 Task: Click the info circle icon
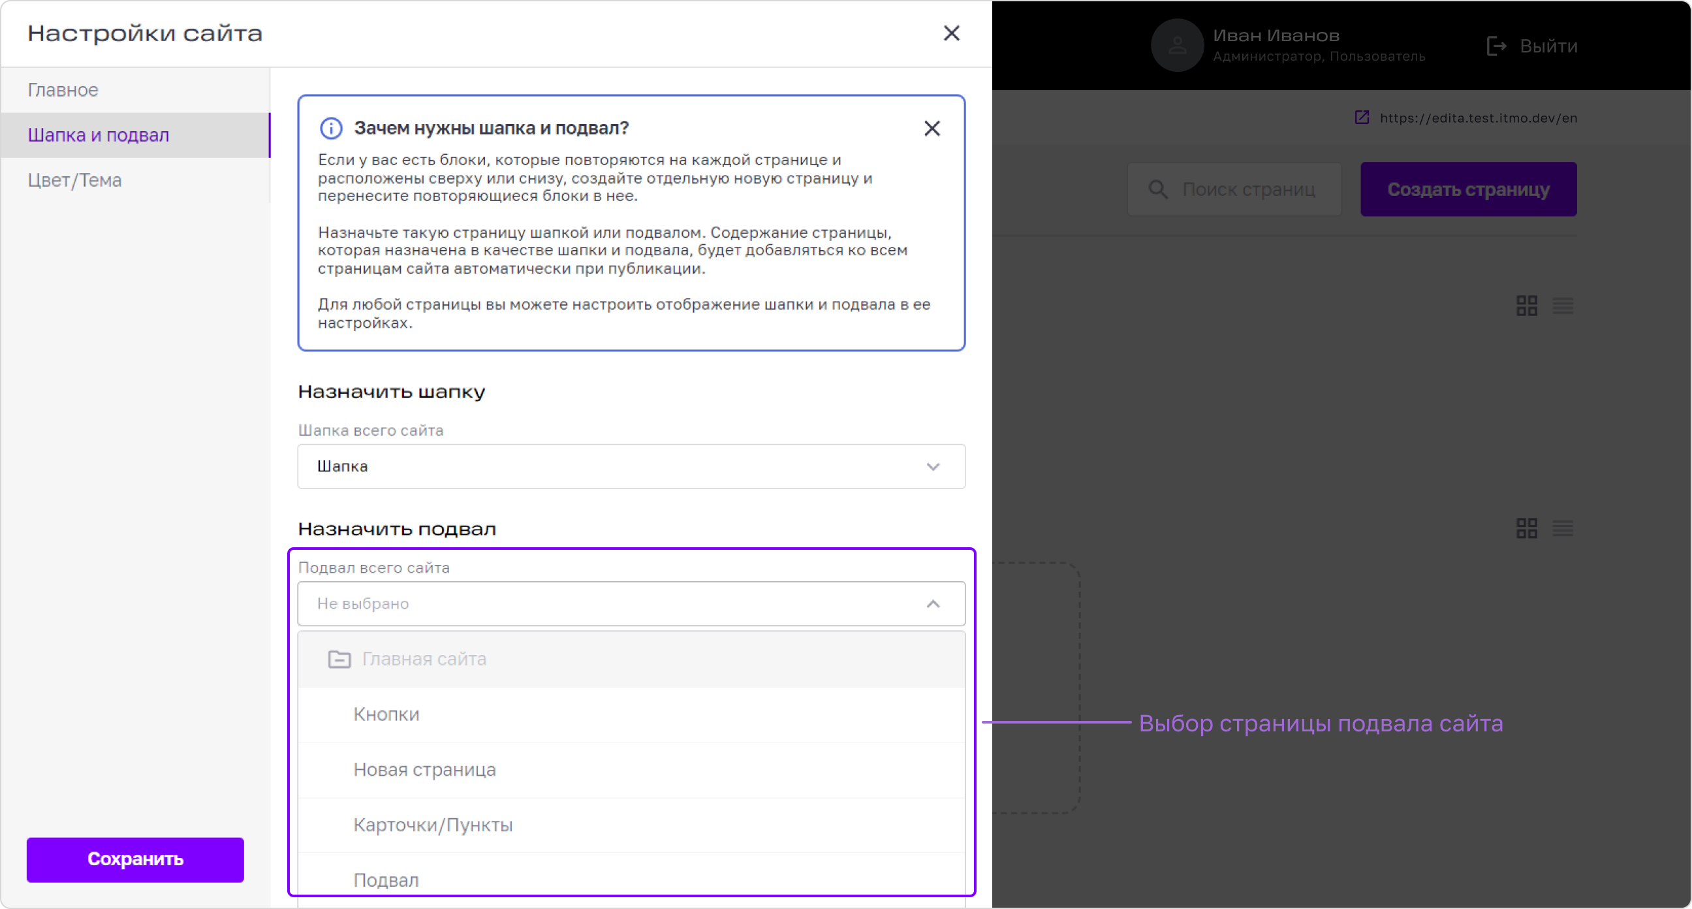pos(331,128)
